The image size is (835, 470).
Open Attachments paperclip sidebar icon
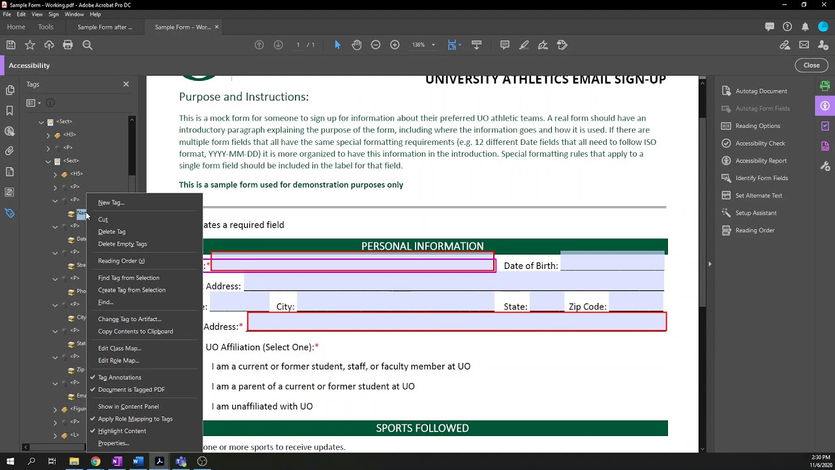10,151
